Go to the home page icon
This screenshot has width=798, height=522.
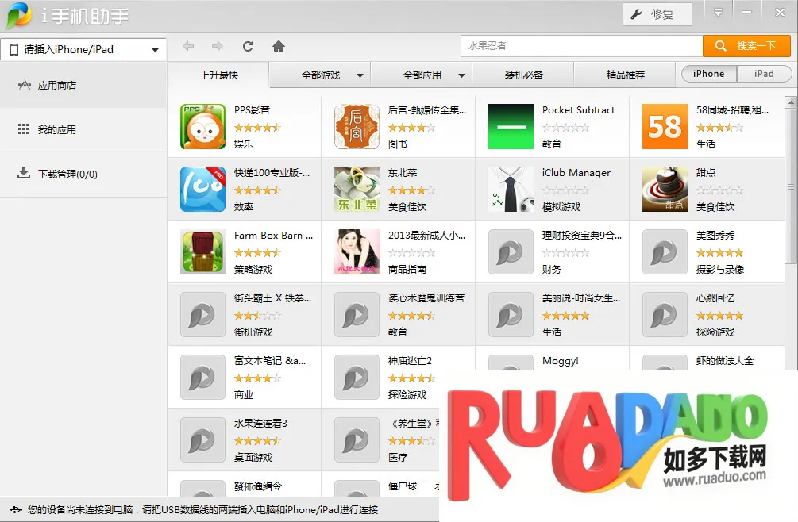tap(279, 46)
